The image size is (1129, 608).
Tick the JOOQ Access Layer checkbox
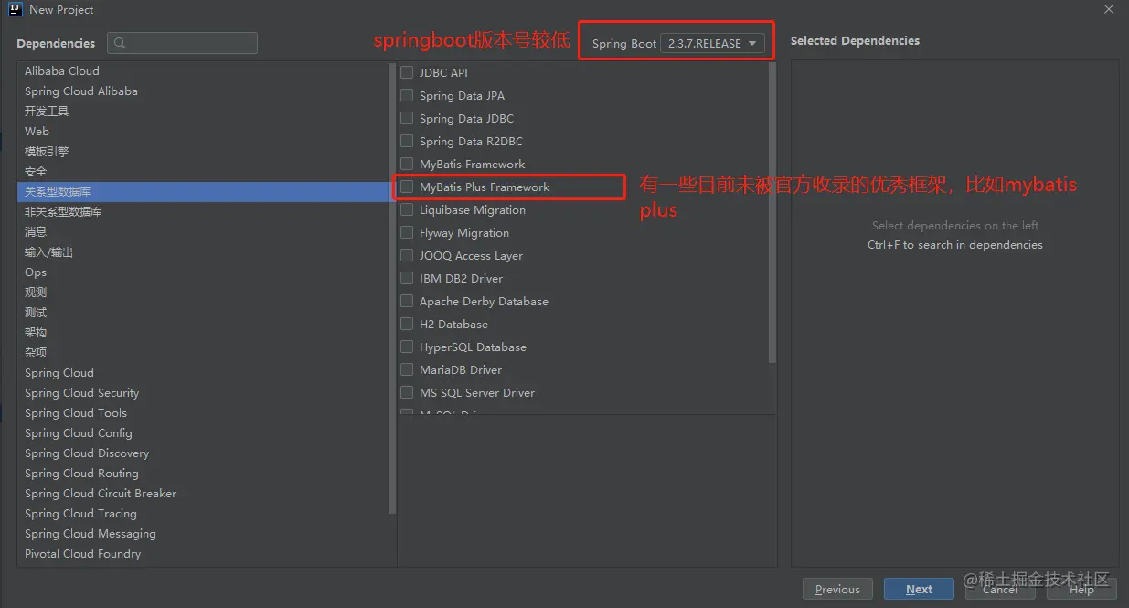coord(407,255)
